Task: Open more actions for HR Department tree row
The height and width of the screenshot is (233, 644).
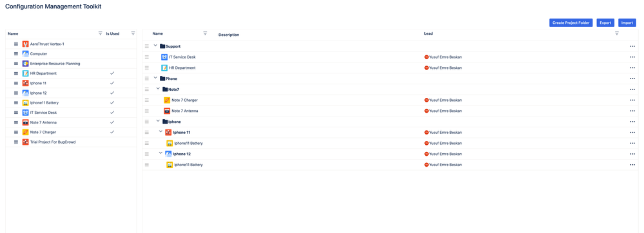Action: click(632, 68)
